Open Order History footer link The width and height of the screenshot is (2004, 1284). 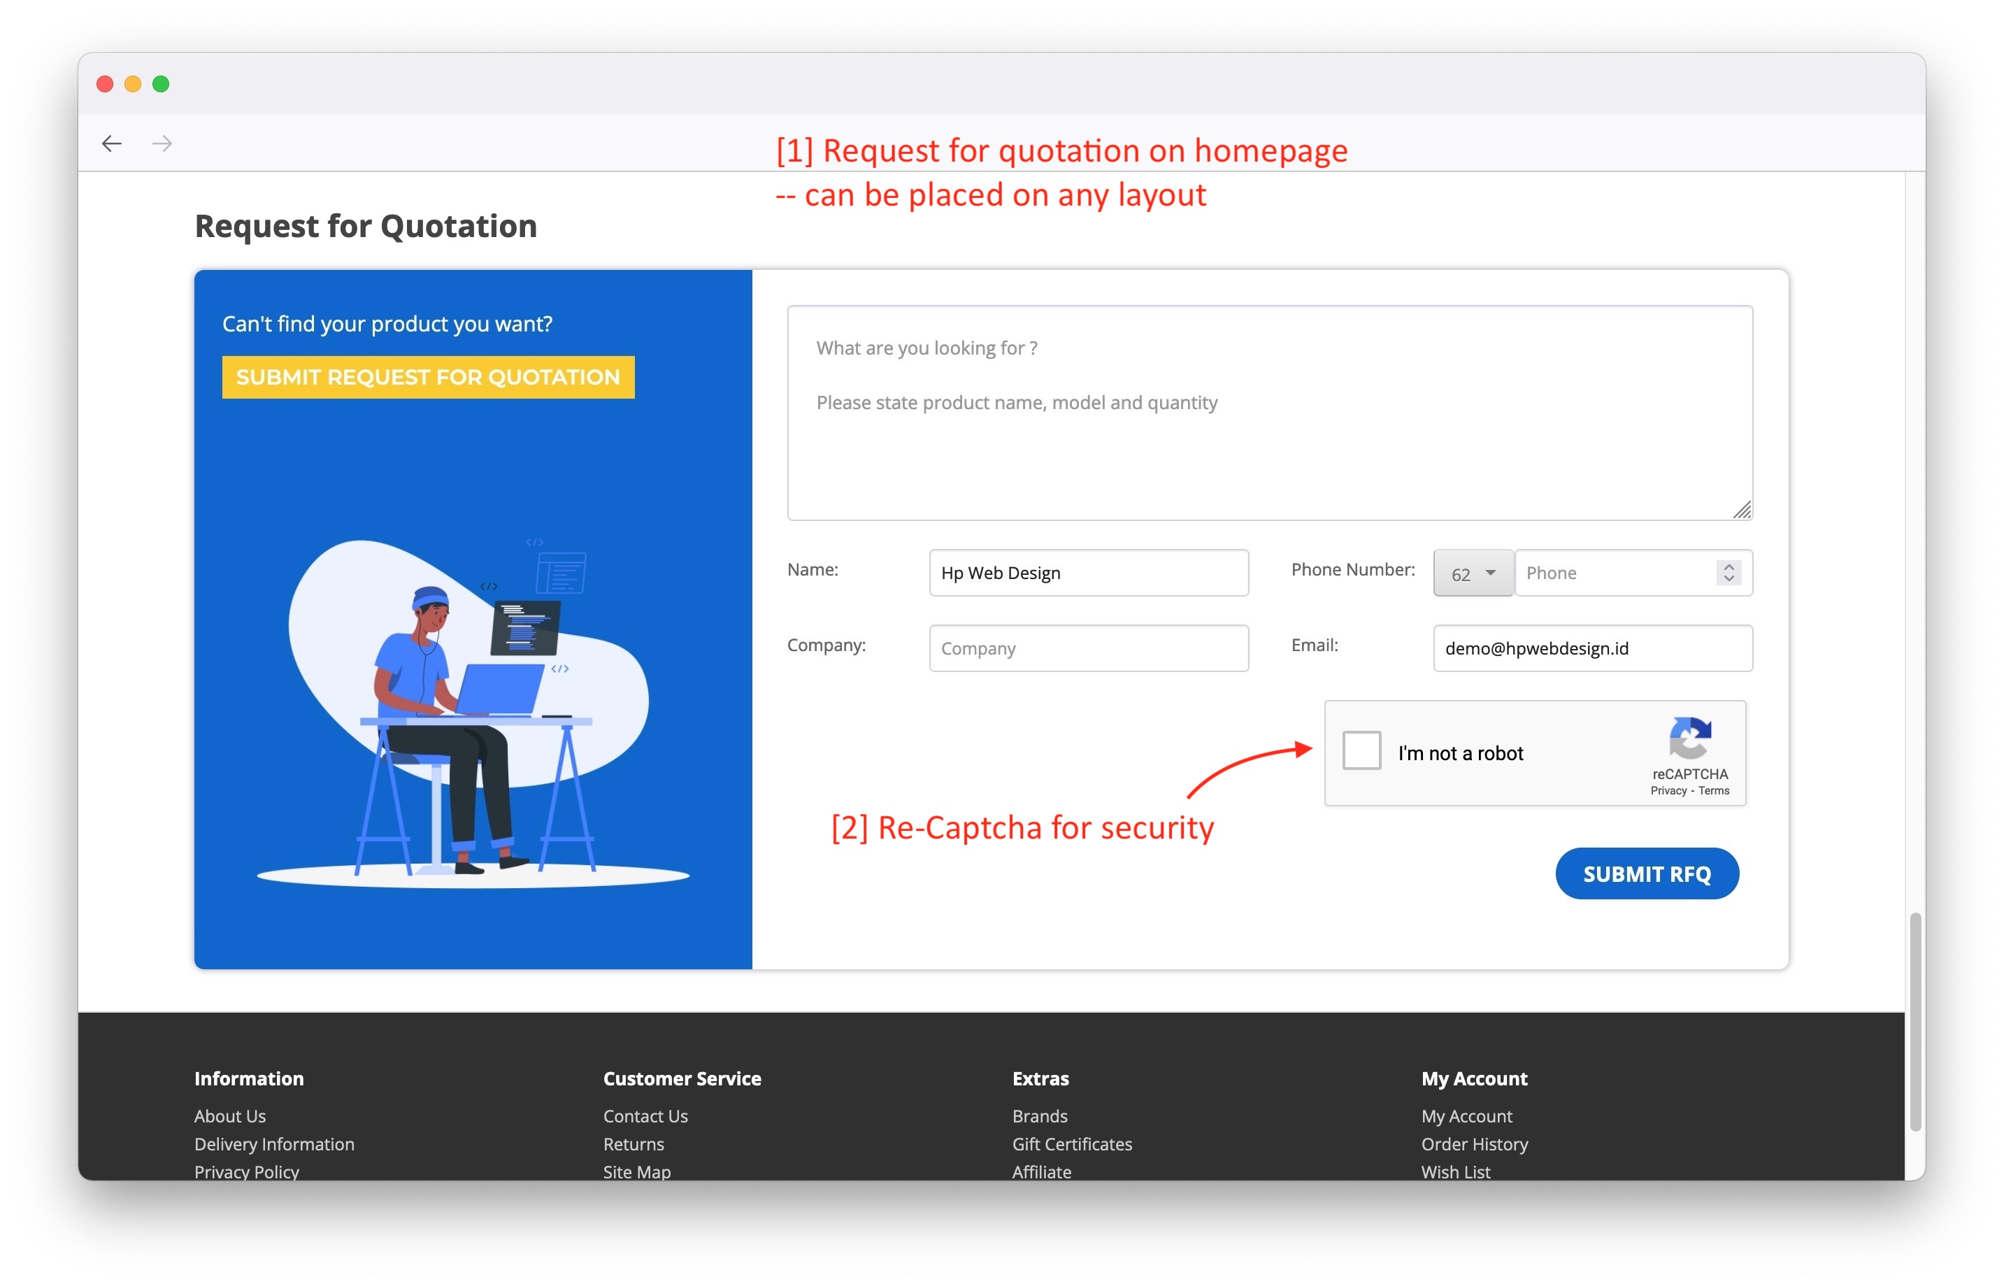(1475, 1145)
